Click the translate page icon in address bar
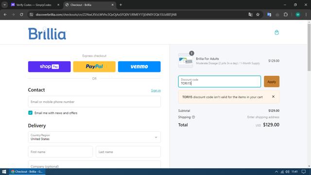 250,15
